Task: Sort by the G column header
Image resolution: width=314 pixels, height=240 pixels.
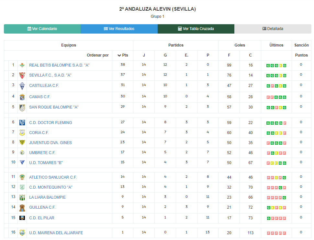Action: coord(165,55)
